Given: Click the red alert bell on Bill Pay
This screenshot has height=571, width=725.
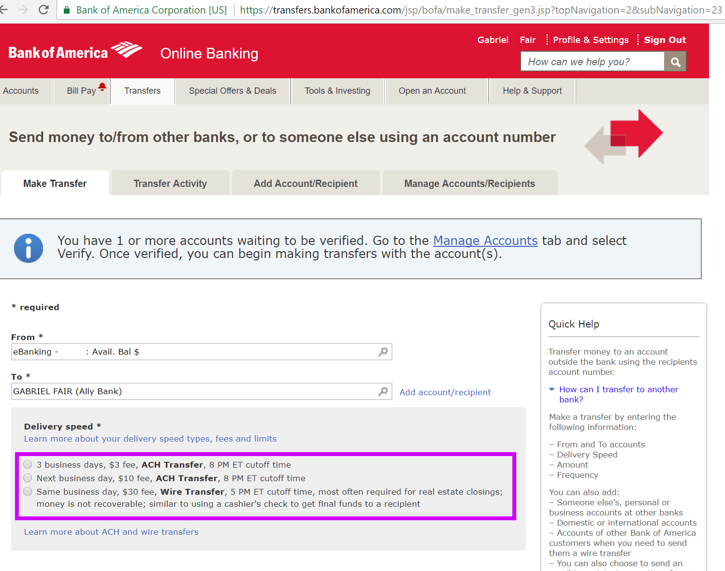Looking at the screenshot, I should [x=102, y=86].
